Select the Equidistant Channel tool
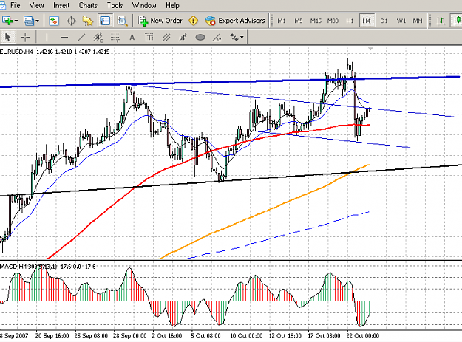The image size is (462, 342). (98, 38)
